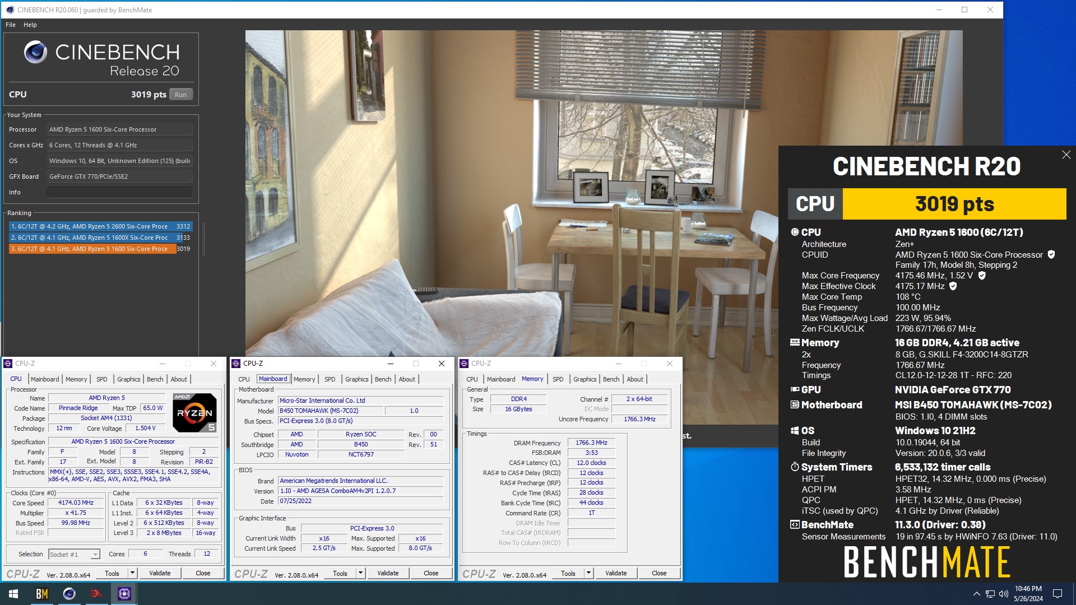Open Graphics tab in right CPU-Z window
1076x605 pixels.
click(585, 379)
